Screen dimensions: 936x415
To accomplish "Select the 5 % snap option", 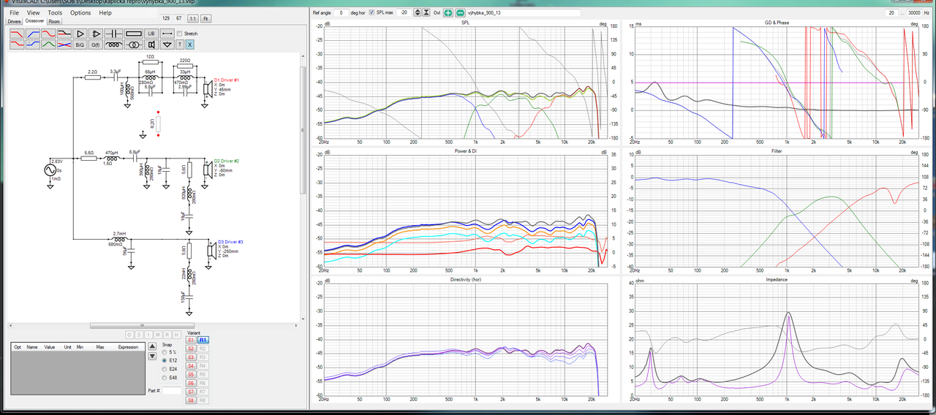I will click(x=165, y=352).
